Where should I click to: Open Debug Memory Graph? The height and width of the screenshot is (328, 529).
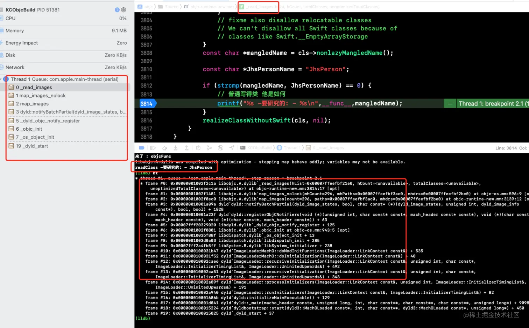[x=209, y=148]
